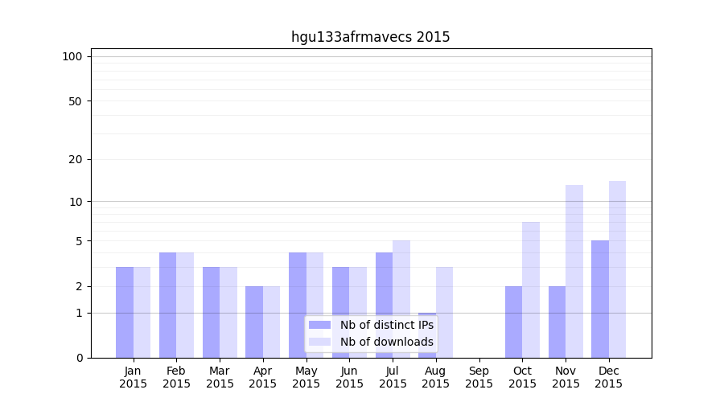Image resolution: width=724 pixels, height=402 pixels.
Task: Click the Mar 2015 x-axis label
Action: (x=220, y=377)
